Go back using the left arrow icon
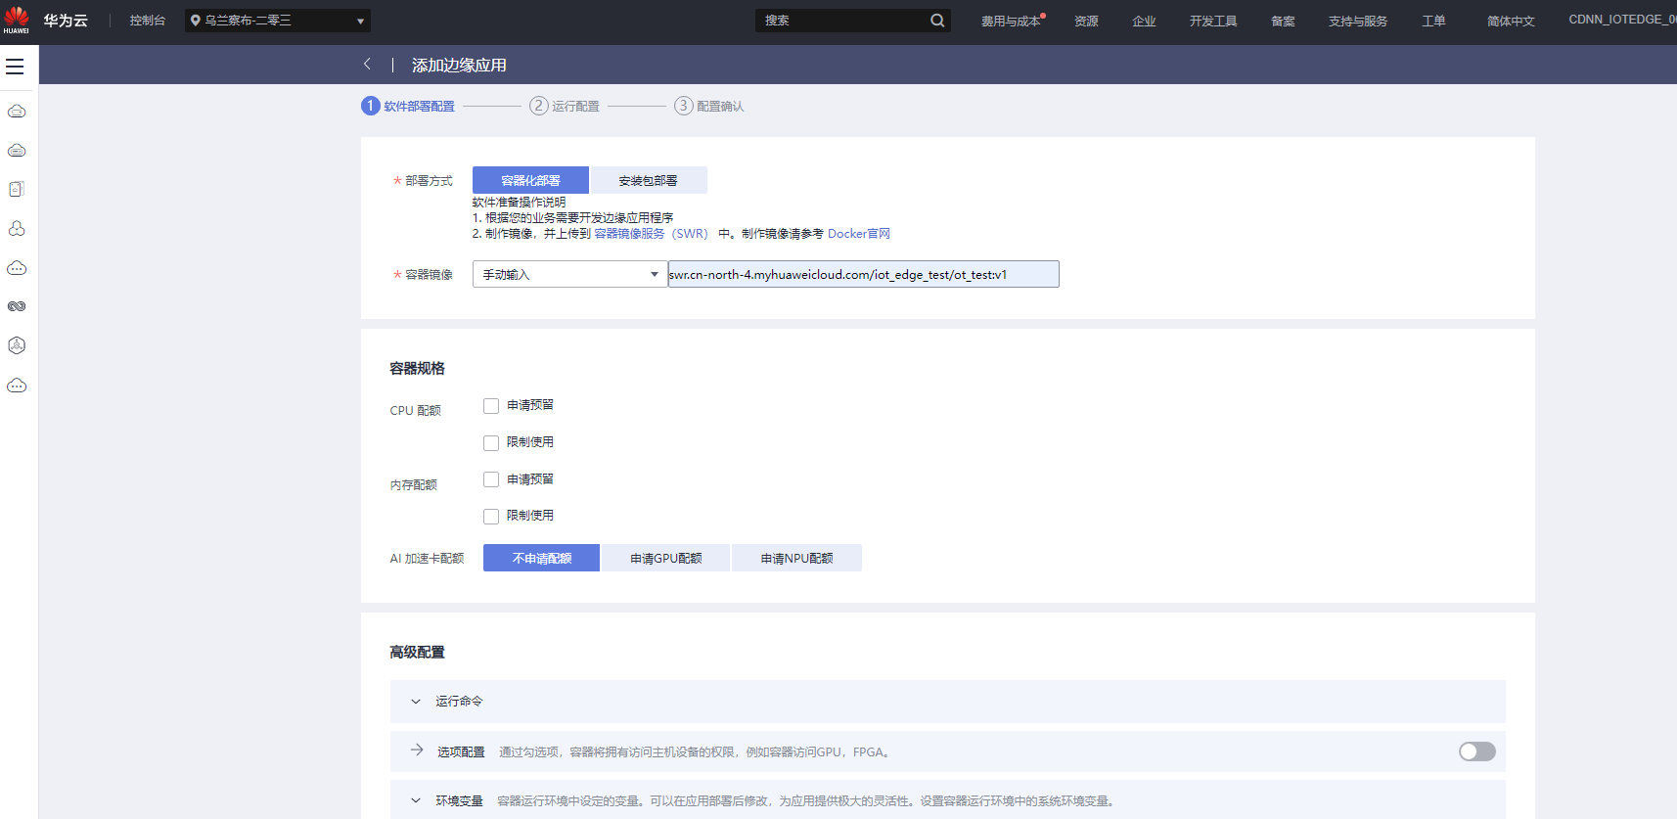The width and height of the screenshot is (1677, 819). (367, 65)
